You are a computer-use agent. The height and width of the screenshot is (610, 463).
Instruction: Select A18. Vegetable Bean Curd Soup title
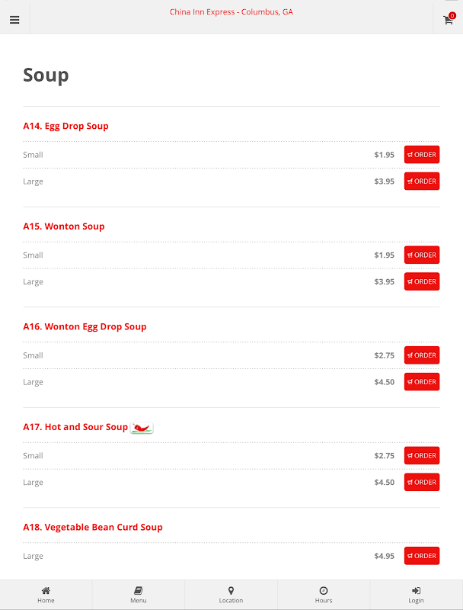pos(93,527)
